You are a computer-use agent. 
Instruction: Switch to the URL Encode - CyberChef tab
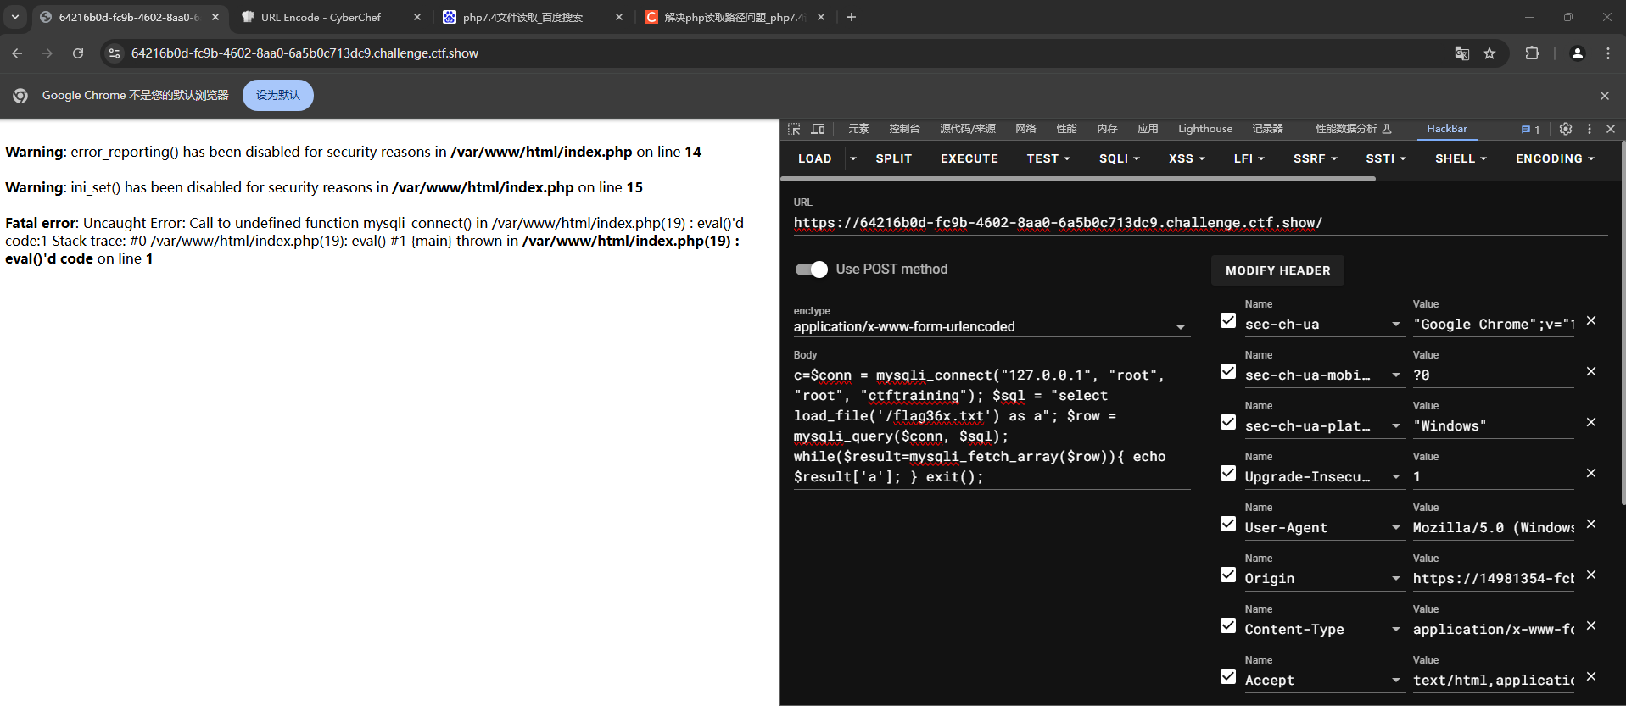(331, 17)
